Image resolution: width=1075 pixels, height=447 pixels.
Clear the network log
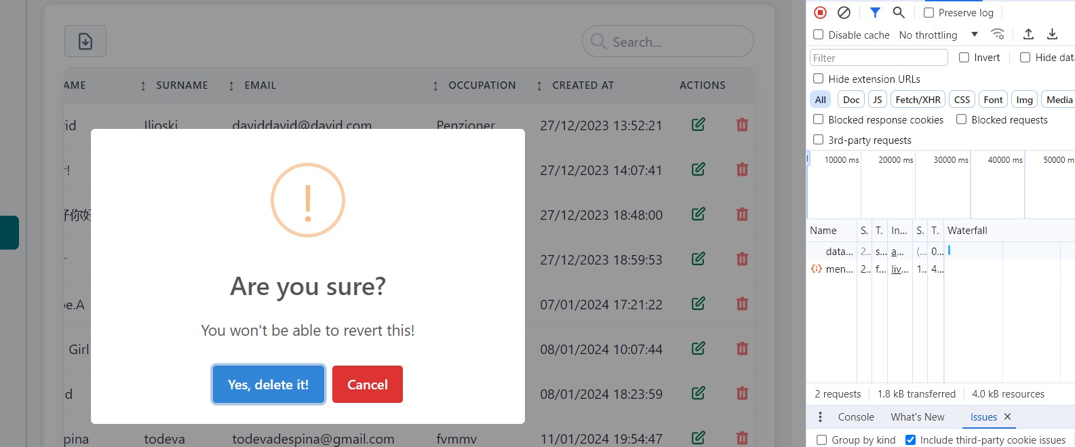844,12
